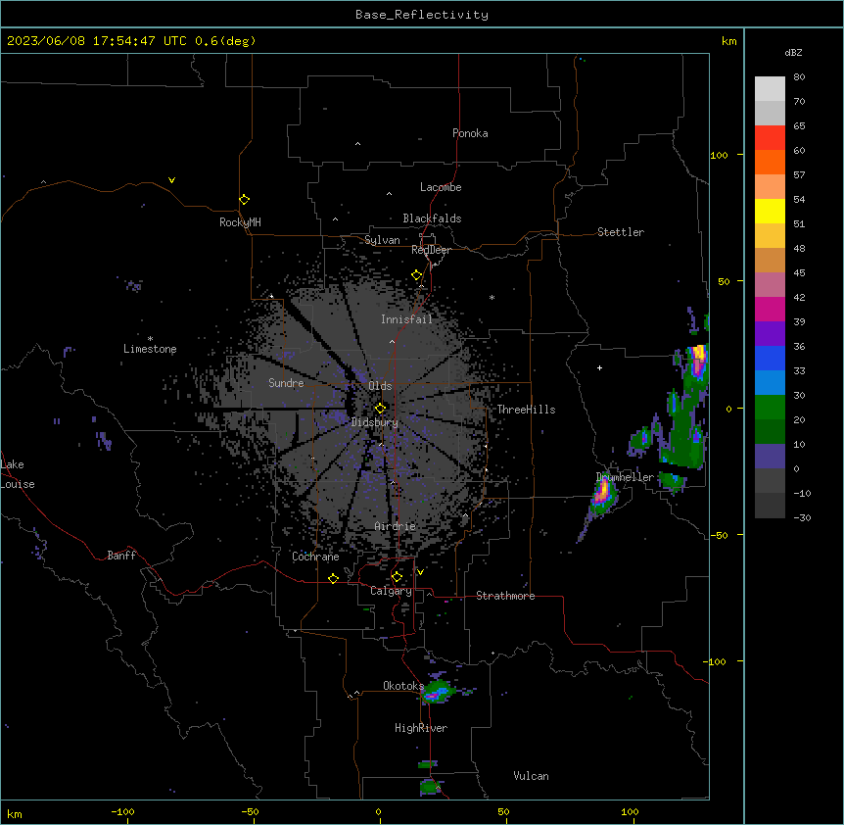Screen dimensions: 844x825
Task: Click the dBZ legend heading
Action: point(793,53)
